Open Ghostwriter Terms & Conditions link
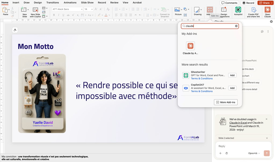Viewport: 275px width, 162px height. (x=202, y=79)
